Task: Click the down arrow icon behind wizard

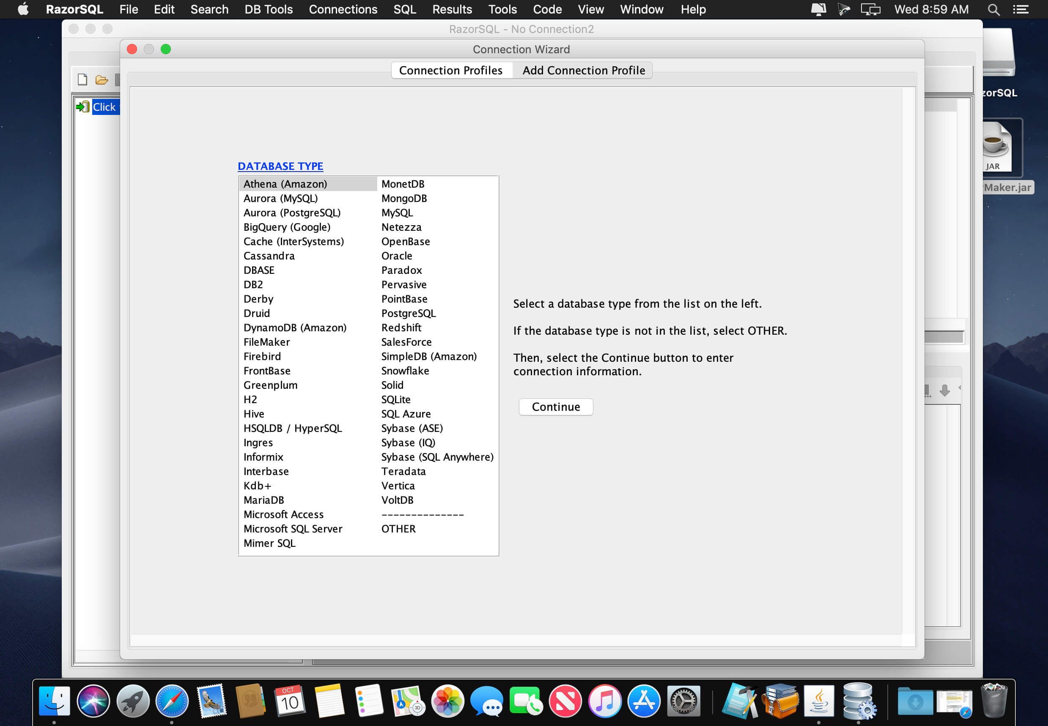Action: [945, 390]
